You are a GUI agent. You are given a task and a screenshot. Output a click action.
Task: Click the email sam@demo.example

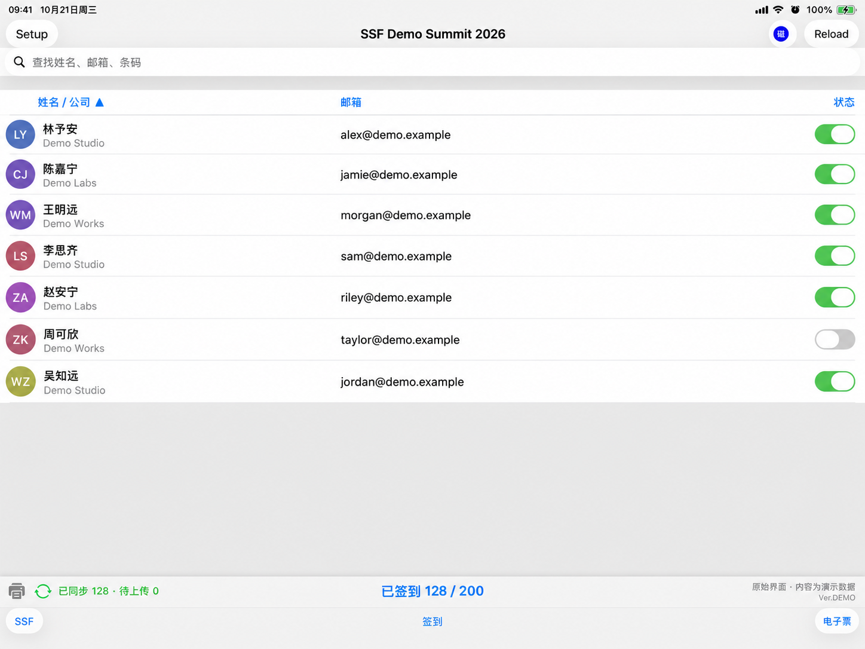(396, 256)
